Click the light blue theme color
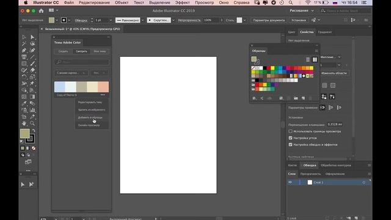The width and height of the screenshot is (391, 220). (x=60, y=87)
